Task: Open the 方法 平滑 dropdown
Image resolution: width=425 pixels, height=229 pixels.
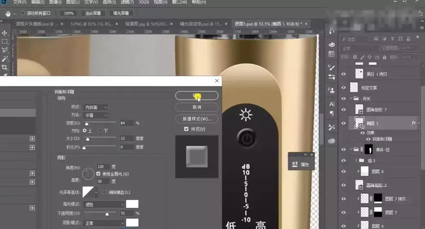Action: (x=96, y=116)
